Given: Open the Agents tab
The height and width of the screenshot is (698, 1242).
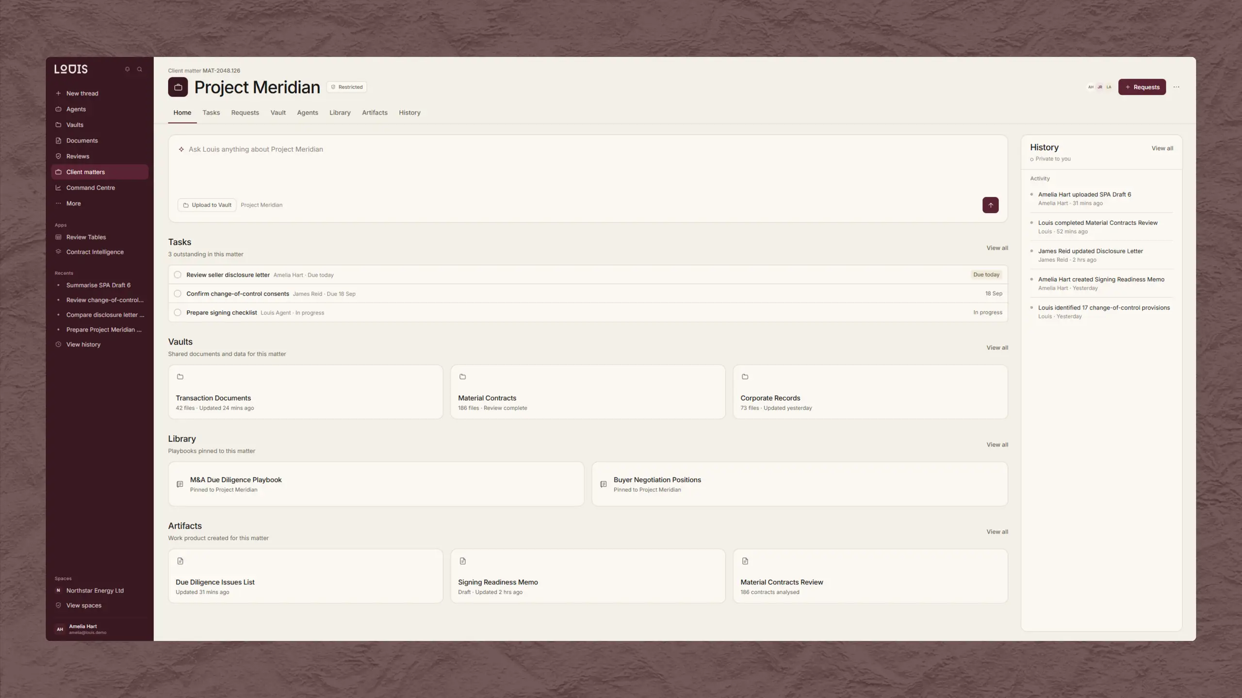Looking at the screenshot, I should (x=308, y=112).
